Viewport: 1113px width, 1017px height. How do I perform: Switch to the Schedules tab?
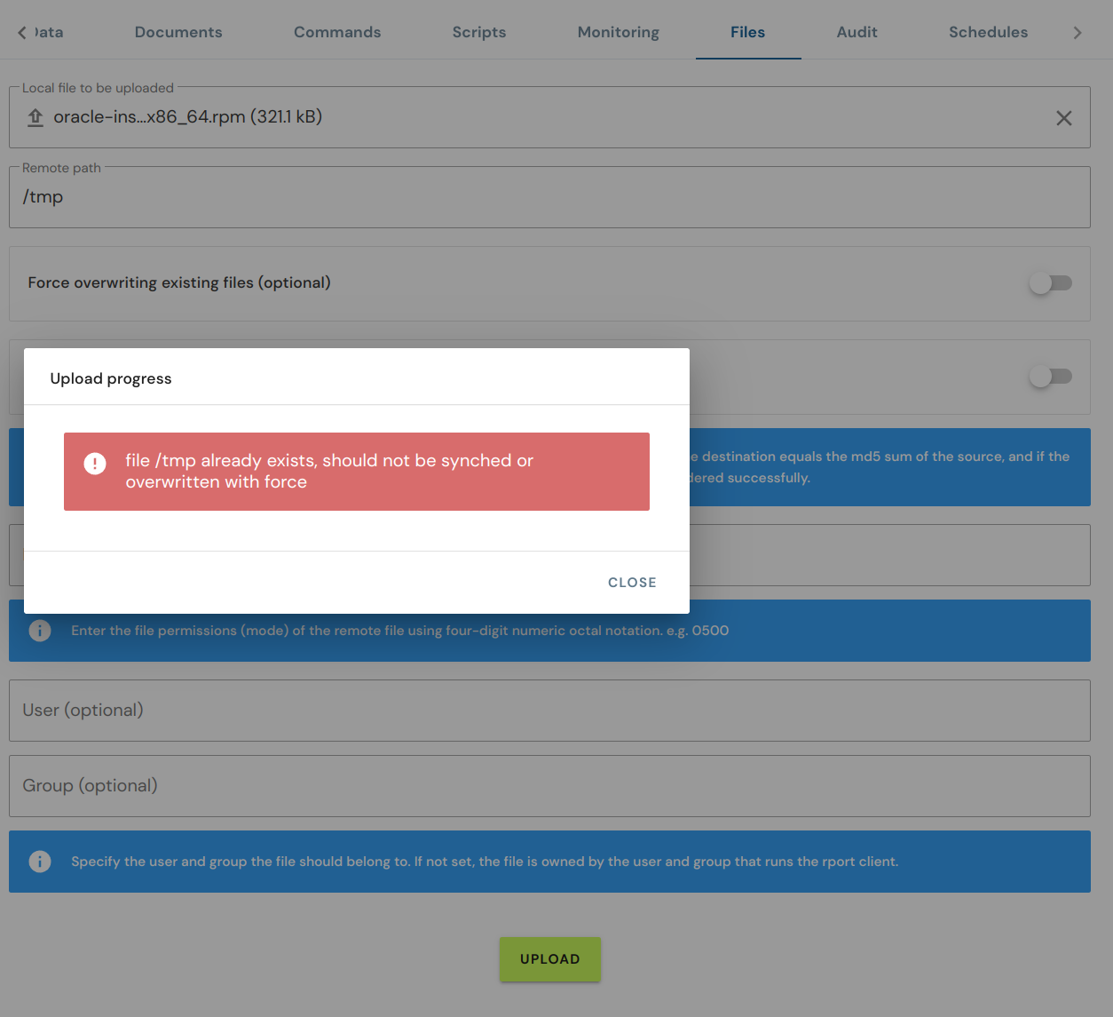pyautogui.click(x=988, y=32)
